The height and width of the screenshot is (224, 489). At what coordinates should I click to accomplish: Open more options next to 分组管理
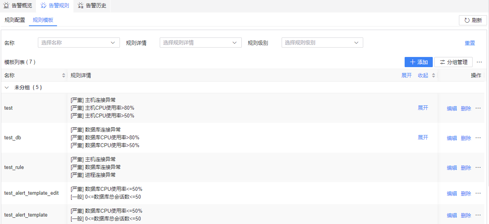(479, 62)
